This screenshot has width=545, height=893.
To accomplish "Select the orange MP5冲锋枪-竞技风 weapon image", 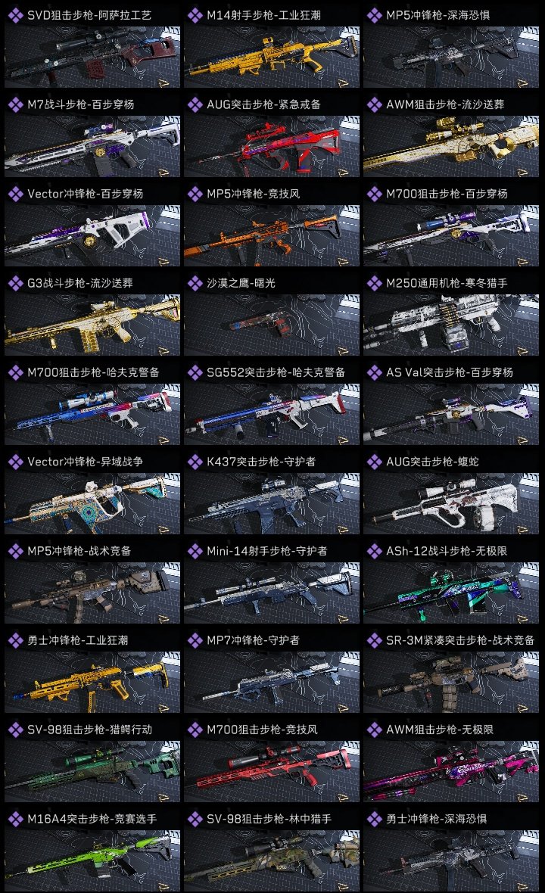I will [272, 236].
